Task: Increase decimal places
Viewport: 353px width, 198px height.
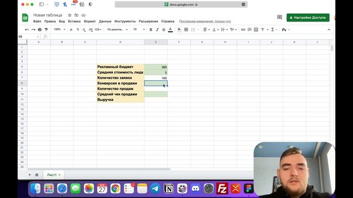Action: pos(90,29)
